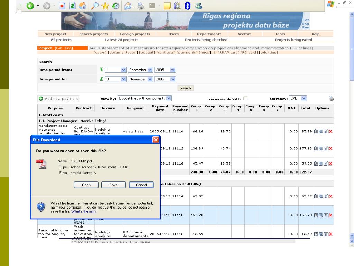The width and height of the screenshot is (354, 266).
Task: Open the Messenger people icon
Action: point(198,6)
